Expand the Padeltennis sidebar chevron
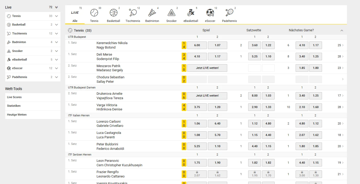Image resolution: width=360 pixels, height=184 pixels. point(57,77)
